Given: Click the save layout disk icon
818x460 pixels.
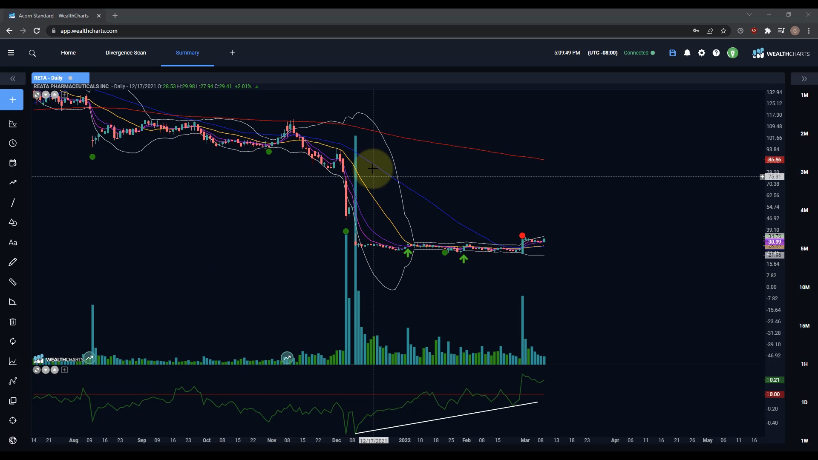Looking at the screenshot, I should 673,53.
